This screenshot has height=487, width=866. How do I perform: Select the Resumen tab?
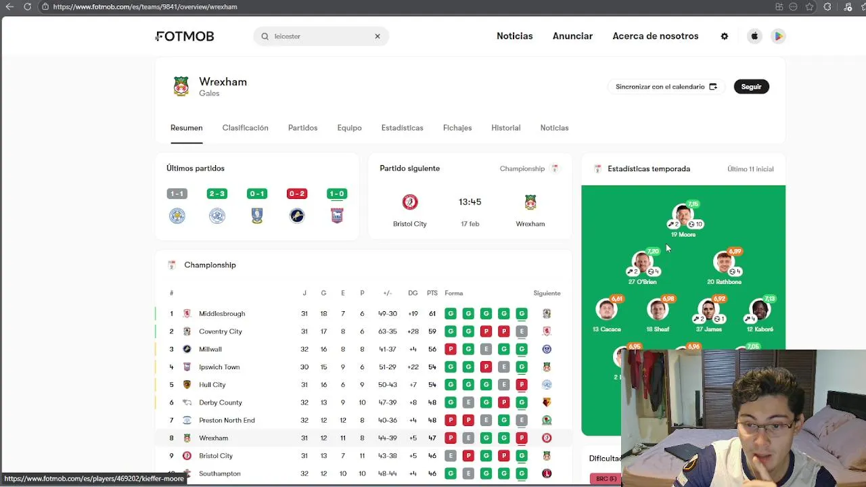coord(187,128)
